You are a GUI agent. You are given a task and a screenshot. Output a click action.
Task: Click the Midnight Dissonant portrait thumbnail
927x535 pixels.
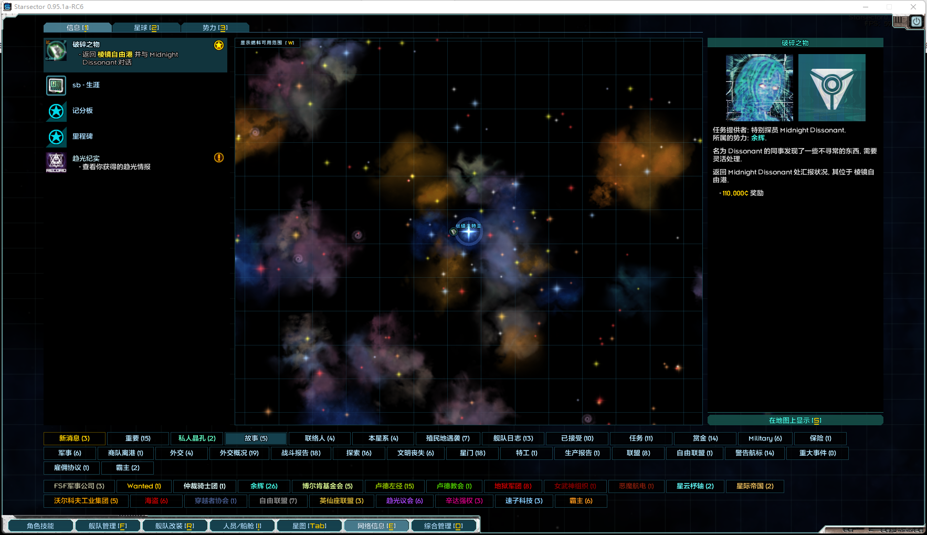coord(759,88)
